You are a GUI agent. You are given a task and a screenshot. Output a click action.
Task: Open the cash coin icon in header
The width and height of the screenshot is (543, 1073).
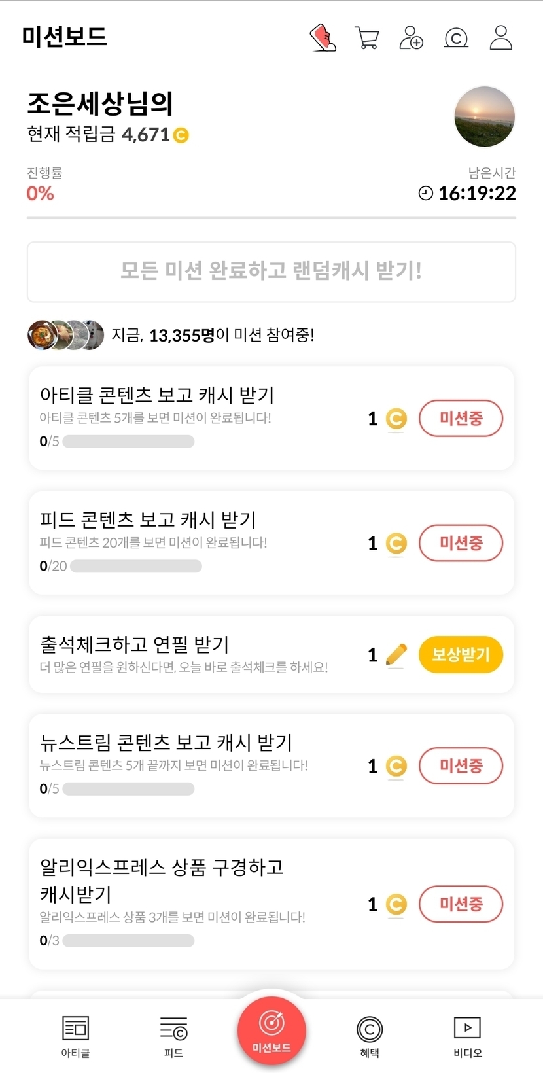[x=456, y=38]
